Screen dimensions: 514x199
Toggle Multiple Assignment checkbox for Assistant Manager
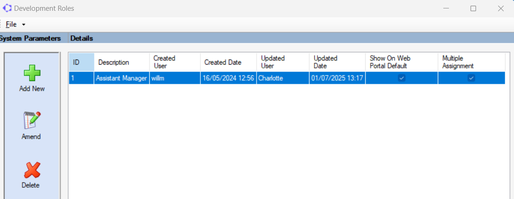pos(471,78)
